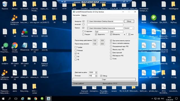The width and height of the screenshot is (180, 101).
Task: Enable Блек проксей checkbox
Action: (111, 52)
